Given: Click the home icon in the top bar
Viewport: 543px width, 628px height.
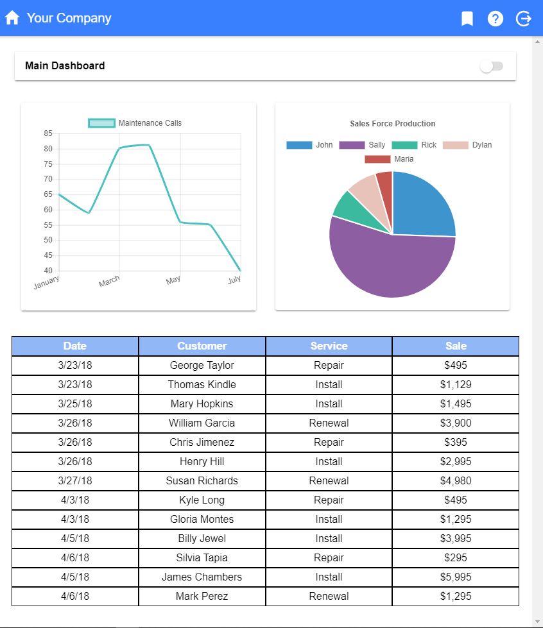Looking at the screenshot, I should (x=12, y=18).
